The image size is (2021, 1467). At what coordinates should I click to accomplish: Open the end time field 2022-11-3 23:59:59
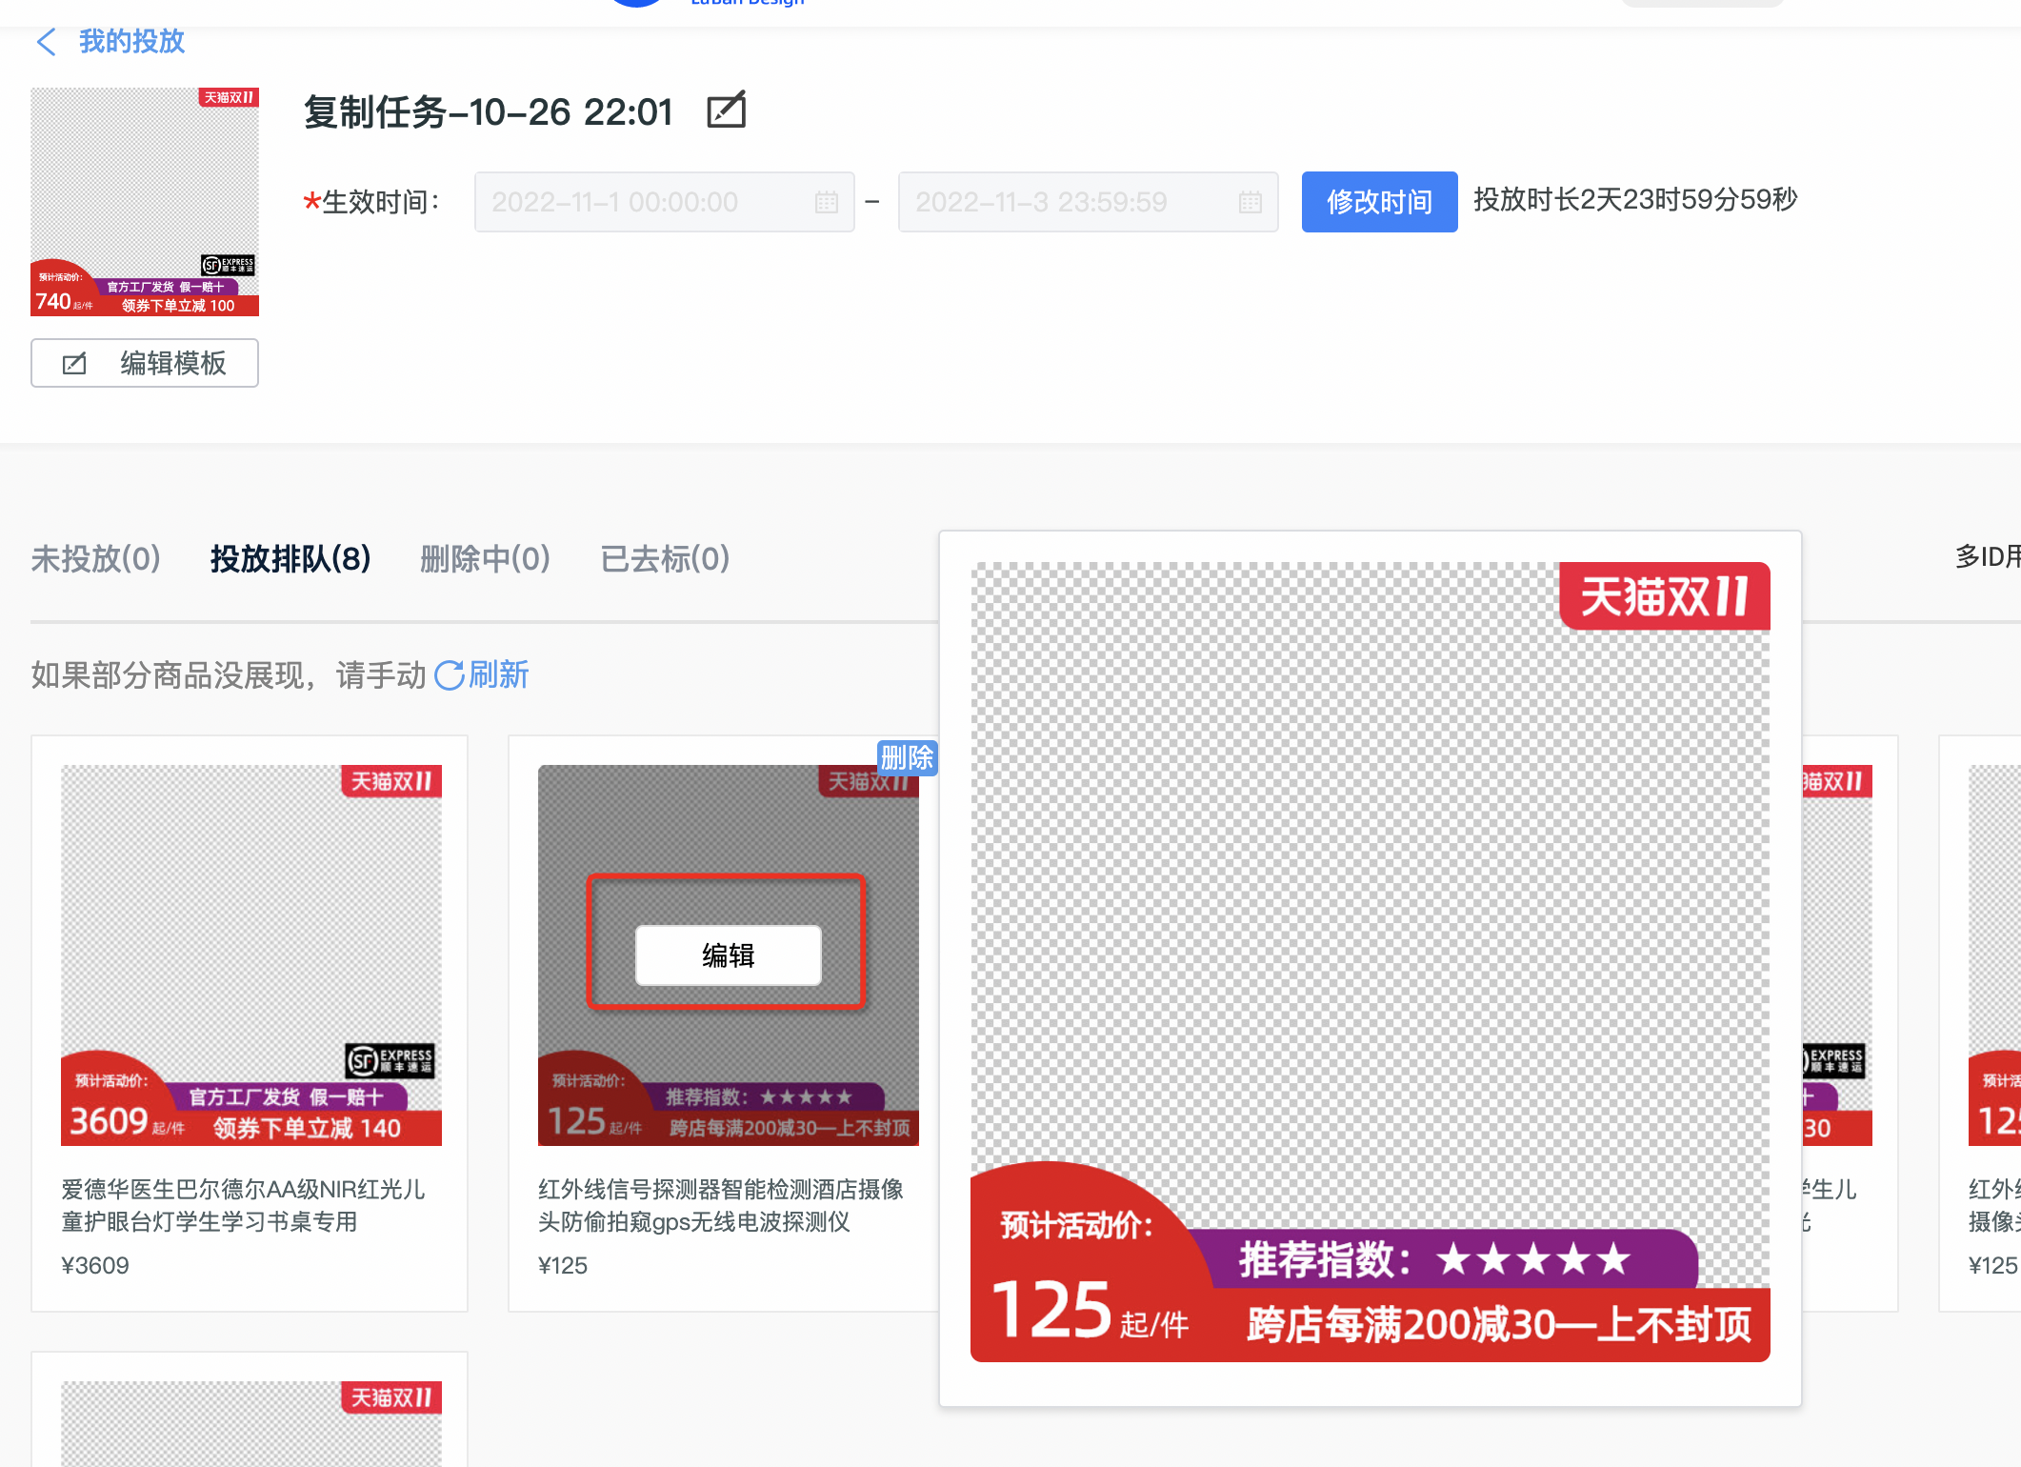click(1088, 202)
